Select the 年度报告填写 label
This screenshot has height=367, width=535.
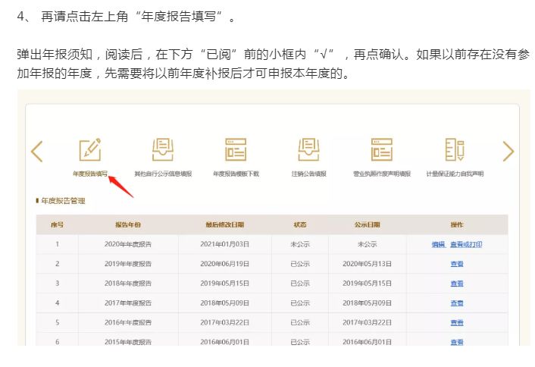pyautogui.click(x=90, y=174)
